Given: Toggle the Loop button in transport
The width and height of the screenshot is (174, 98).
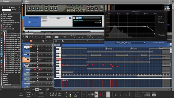Looking at the screenshot, I should click(x=108, y=94).
